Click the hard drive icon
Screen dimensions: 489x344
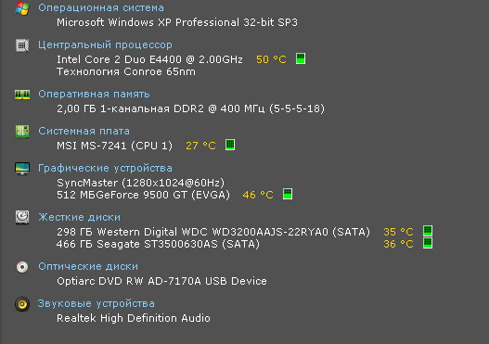click(22, 218)
